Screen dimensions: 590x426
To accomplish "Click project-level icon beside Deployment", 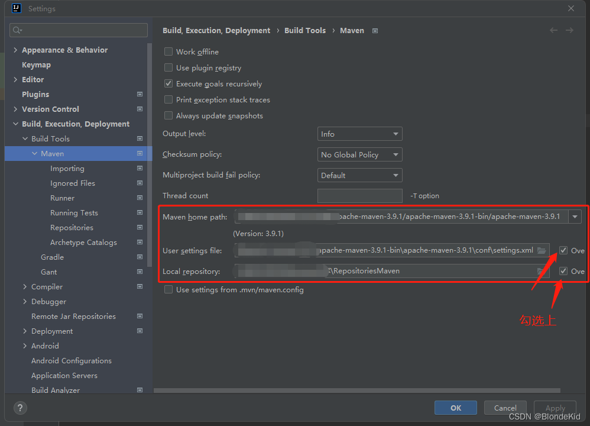I will tap(140, 331).
